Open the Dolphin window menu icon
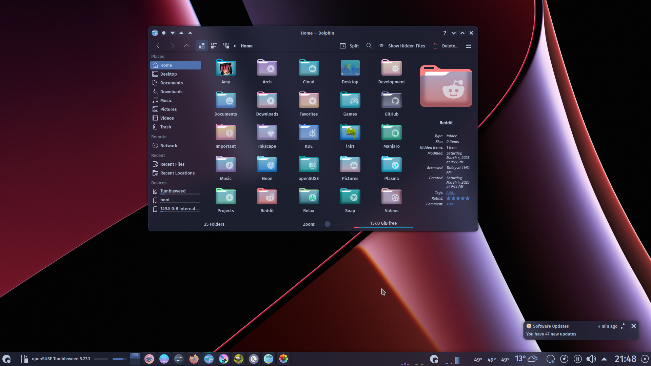 (155, 33)
